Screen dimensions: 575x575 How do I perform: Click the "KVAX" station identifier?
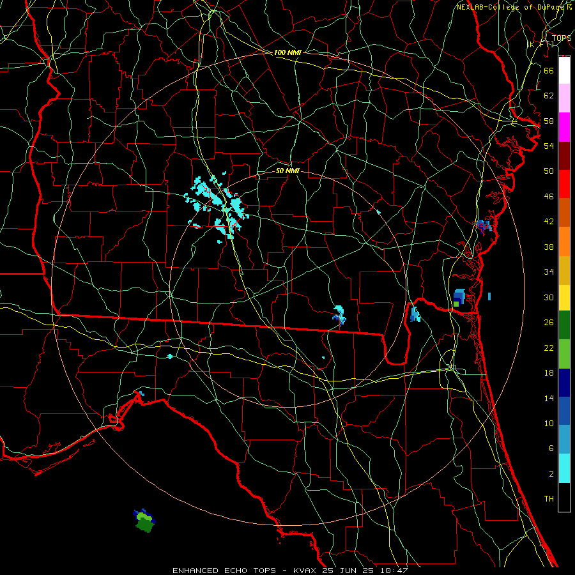tap(304, 571)
